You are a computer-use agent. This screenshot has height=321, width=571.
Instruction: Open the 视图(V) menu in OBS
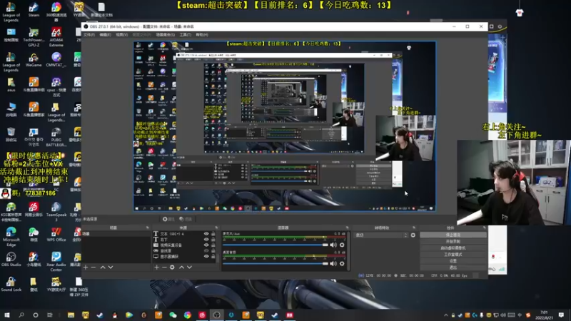[x=121, y=34]
